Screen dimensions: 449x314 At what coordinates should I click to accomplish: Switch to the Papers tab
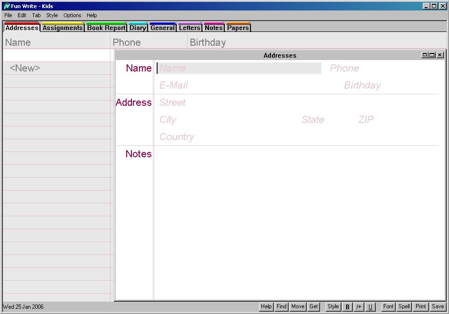(x=238, y=27)
